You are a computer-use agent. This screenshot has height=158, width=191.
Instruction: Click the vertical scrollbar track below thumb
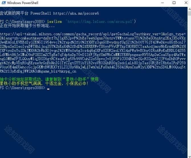(x=189, y=85)
